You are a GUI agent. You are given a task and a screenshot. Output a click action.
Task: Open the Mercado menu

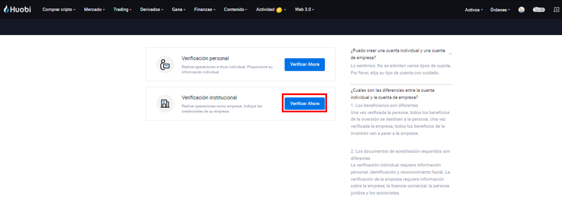coord(94,9)
